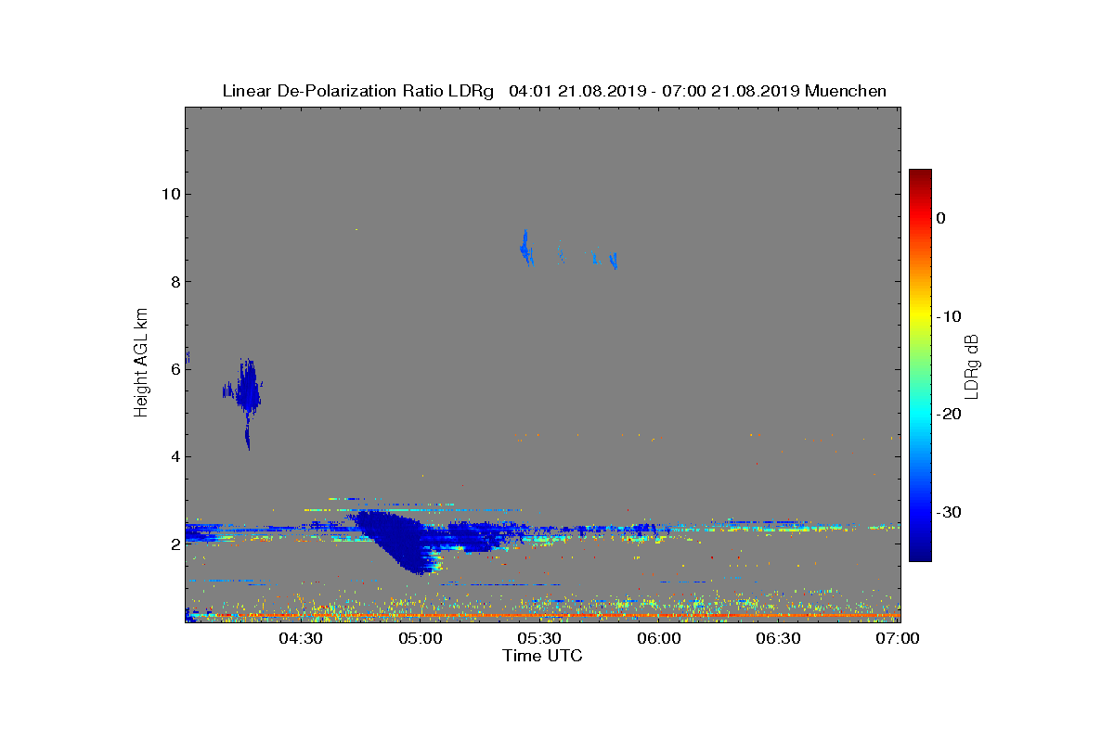The height and width of the screenshot is (742, 1114).
Task: Click the height tick label 2
Action: [175, 544]
